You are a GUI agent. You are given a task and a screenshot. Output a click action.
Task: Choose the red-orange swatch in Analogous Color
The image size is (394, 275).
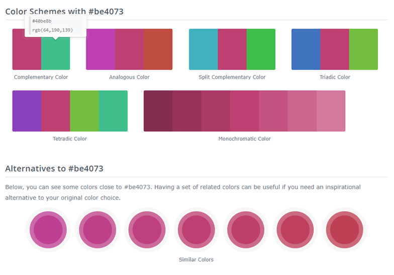[x=158, y=49]
